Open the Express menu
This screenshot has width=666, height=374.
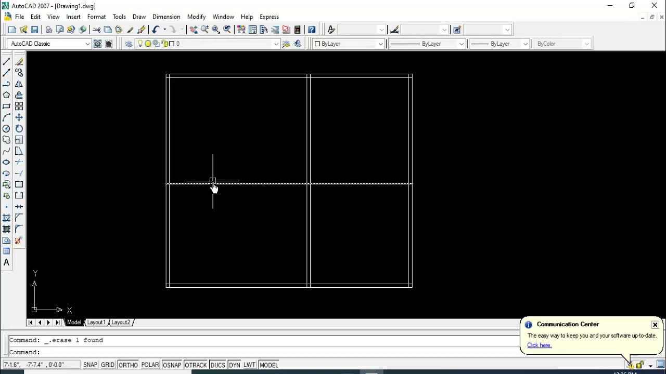[x=269, y=17]
